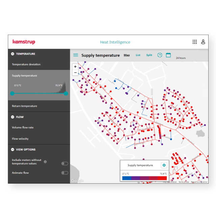Open the apps grid menu
The height and width of the screenshot is (216, 216).
[x=195, y=42]
